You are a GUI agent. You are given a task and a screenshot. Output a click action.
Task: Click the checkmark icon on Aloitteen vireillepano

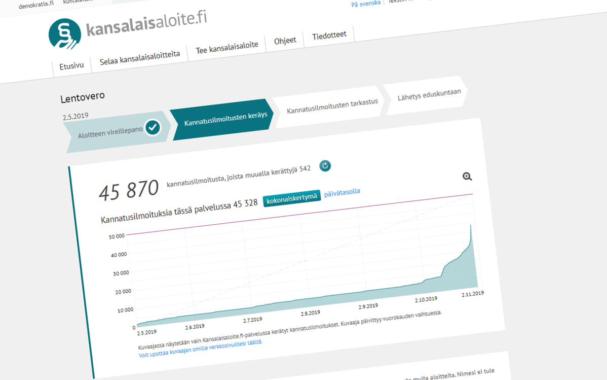tap(153, 127)
